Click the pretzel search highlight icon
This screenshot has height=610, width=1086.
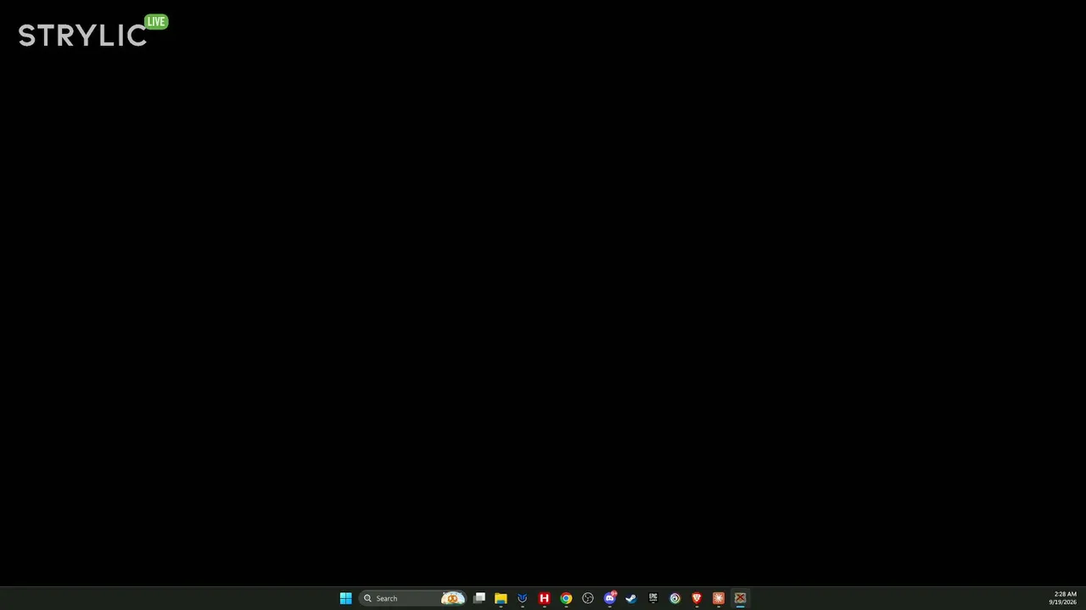click(453, 598)
